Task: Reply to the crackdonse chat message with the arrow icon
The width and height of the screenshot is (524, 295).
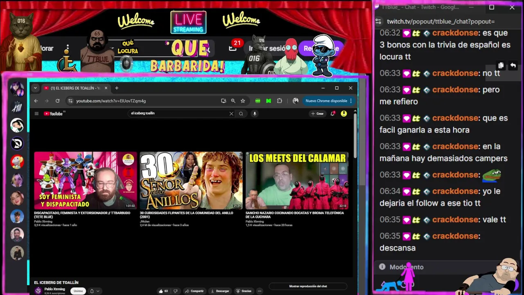Action: pos(513,66)
